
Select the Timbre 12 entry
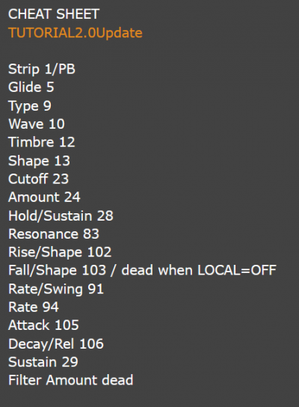tap(42, 142)
